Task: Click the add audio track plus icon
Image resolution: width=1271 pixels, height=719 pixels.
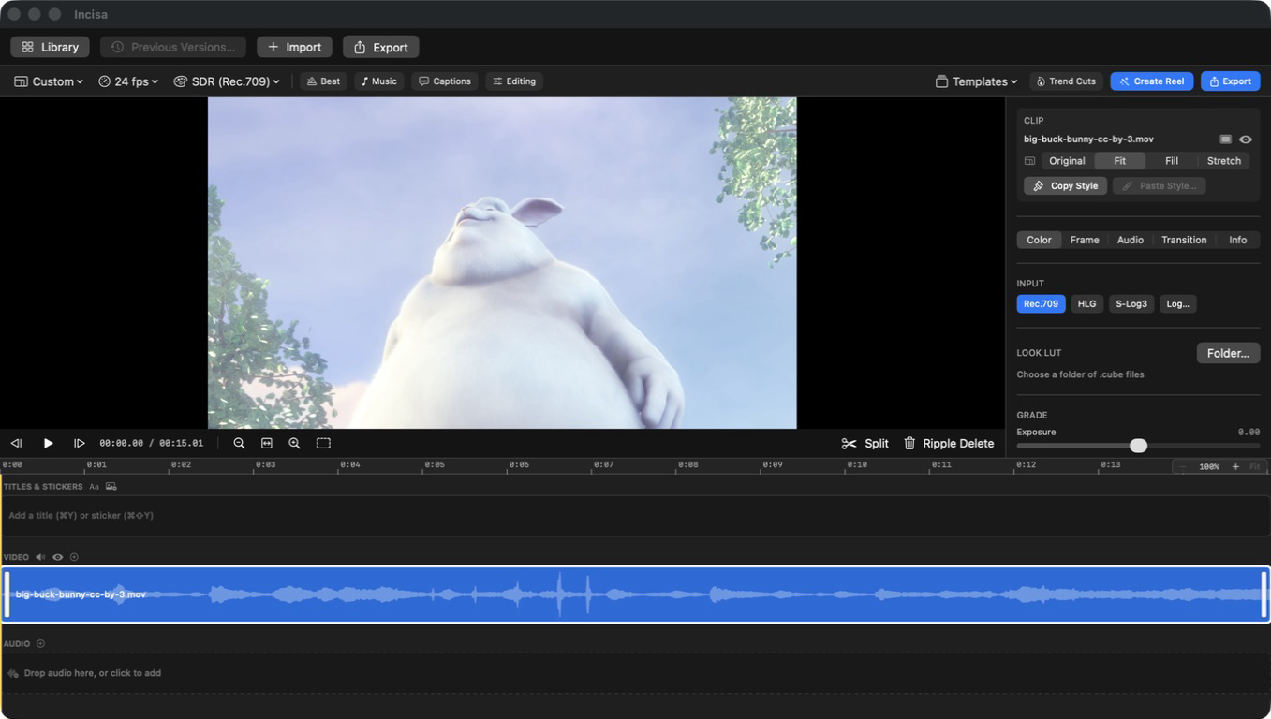Action: (40, 644)
